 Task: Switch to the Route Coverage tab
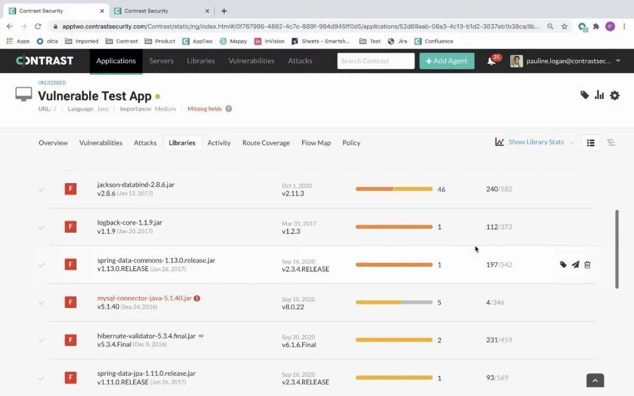click(266, 143)
